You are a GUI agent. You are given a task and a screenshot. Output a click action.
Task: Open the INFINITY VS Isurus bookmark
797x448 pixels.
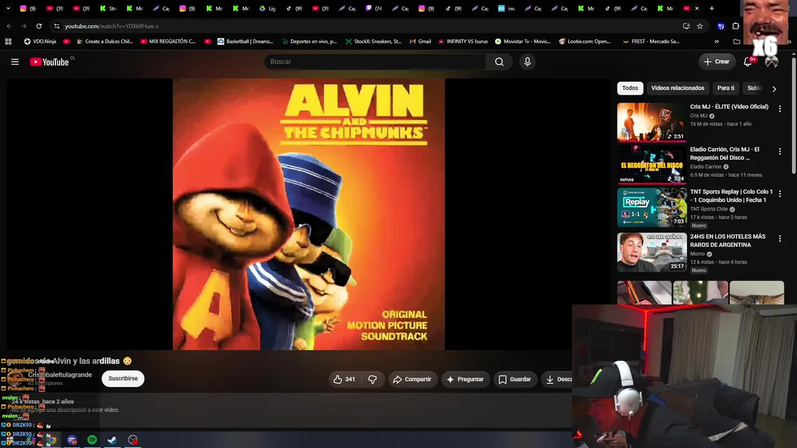tap(462, 42)
